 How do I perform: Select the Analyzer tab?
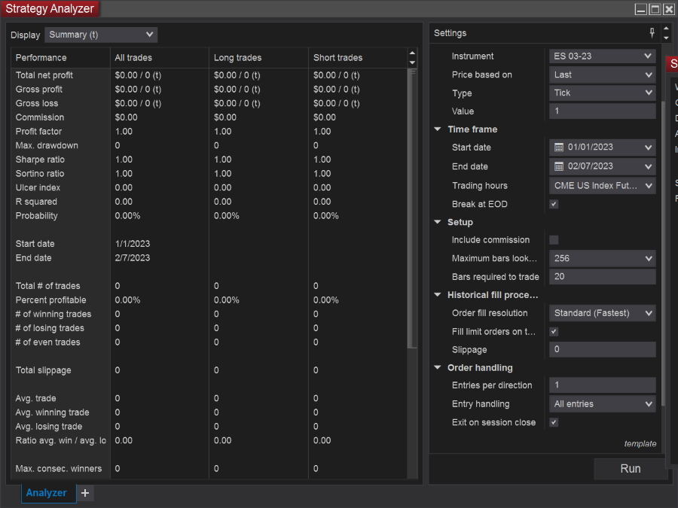click(x=47, y=493)
